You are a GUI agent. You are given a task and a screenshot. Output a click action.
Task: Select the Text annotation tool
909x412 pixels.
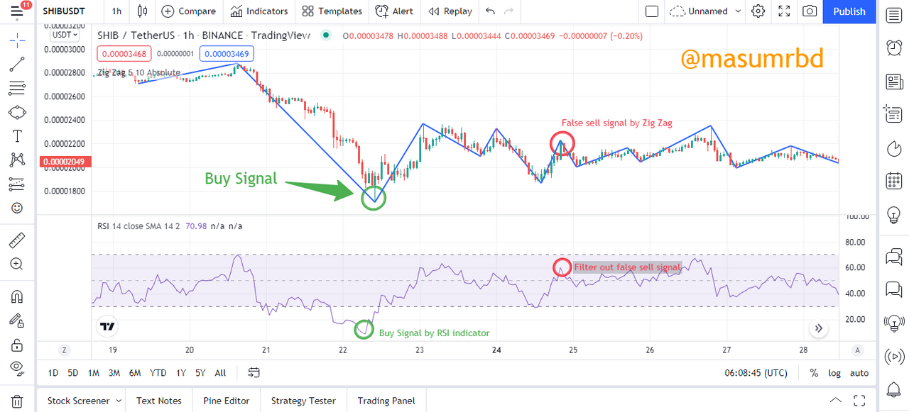point(17,136)
